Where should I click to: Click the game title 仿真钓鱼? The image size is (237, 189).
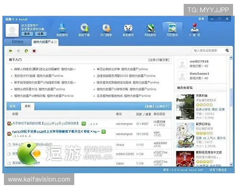point(202,96)
